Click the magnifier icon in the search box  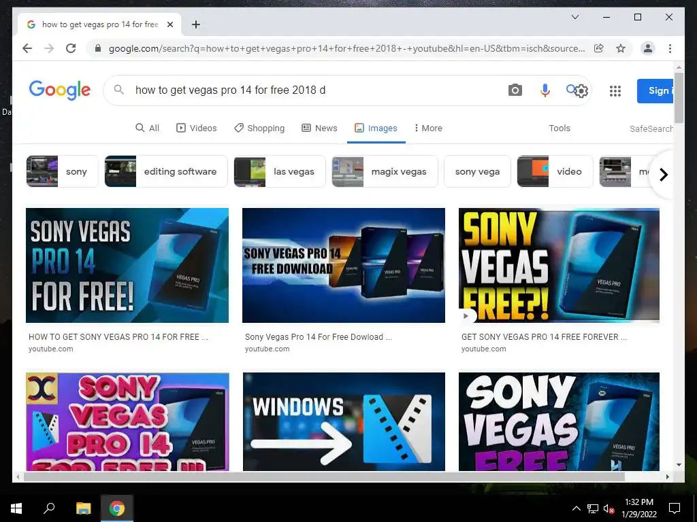point(118,90)
